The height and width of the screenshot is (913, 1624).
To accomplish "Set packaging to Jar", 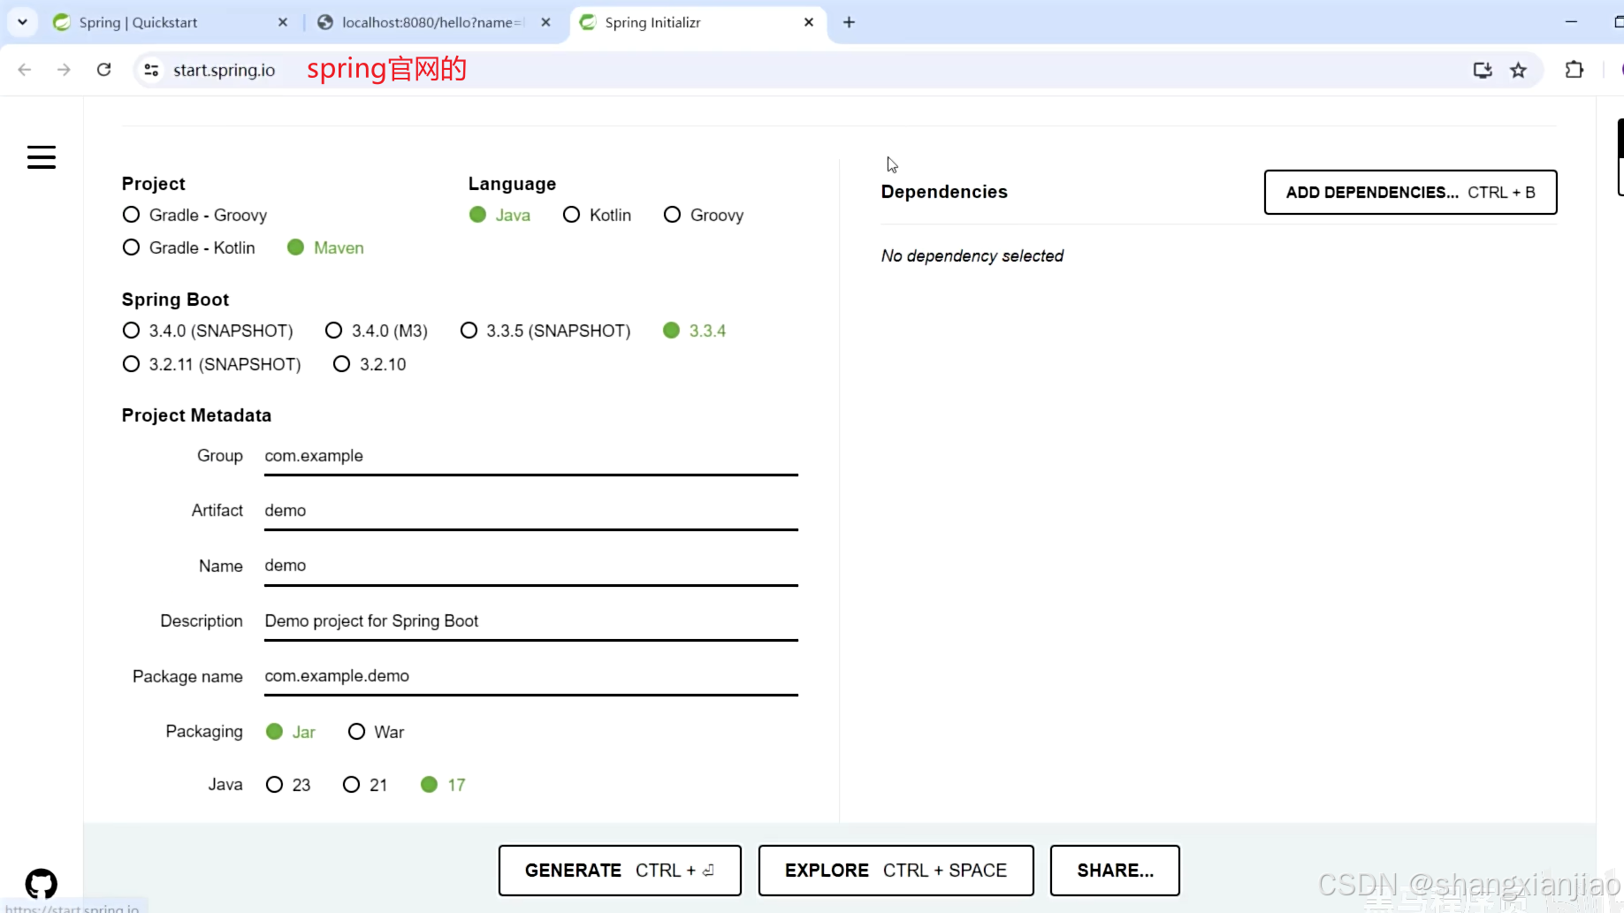I will [x=291, y=732].
